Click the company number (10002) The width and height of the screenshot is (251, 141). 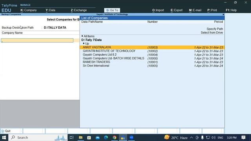coord(153,51)
